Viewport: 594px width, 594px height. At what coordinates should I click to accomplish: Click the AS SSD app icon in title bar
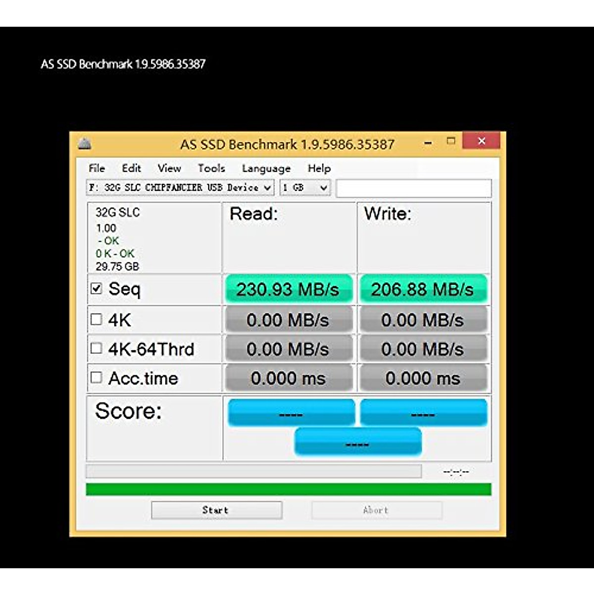point(85,144)
